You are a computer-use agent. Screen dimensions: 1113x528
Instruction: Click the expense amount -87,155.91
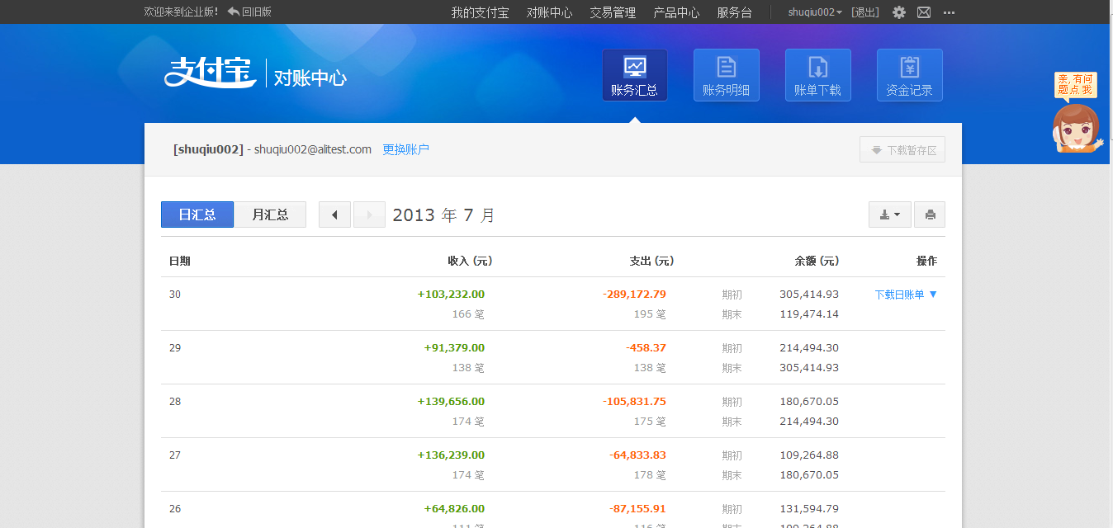coord(637,509)
